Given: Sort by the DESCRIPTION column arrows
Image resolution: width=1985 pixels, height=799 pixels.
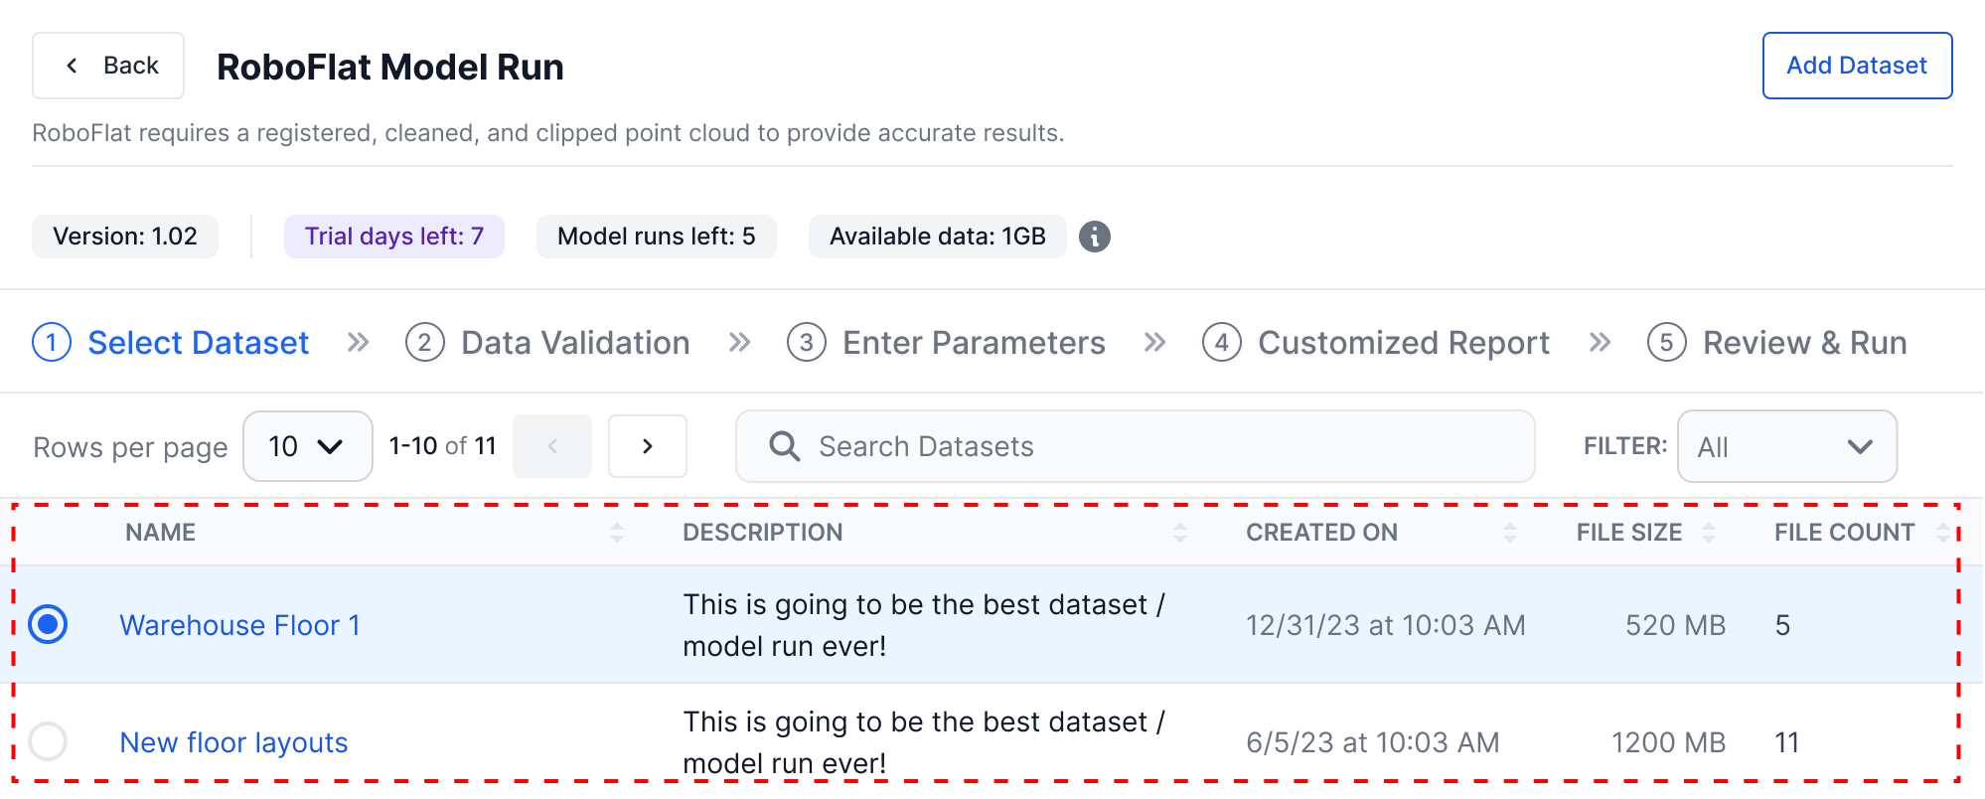Looking at the screenshot, I should 1180,533.
